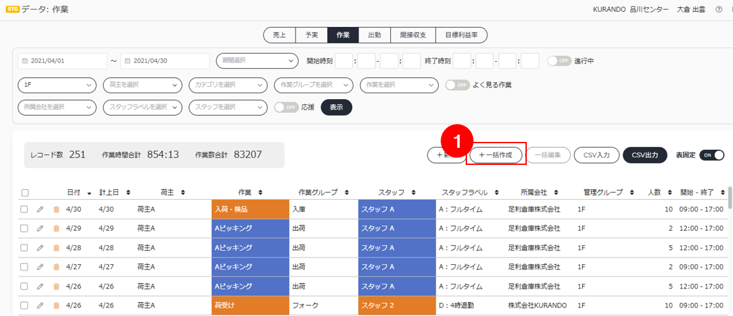Viewport: 733px width, 316px height.
Task: Sort by 所属会社 column
Action: 557,192
